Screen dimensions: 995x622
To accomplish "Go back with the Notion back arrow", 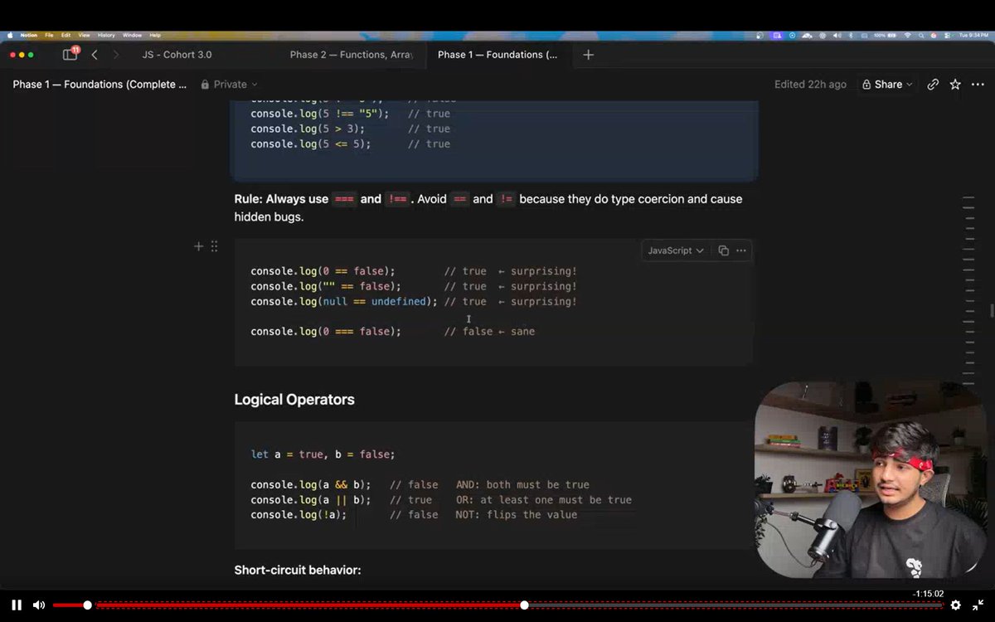I will pyautogui.click(x=95, y=55).
